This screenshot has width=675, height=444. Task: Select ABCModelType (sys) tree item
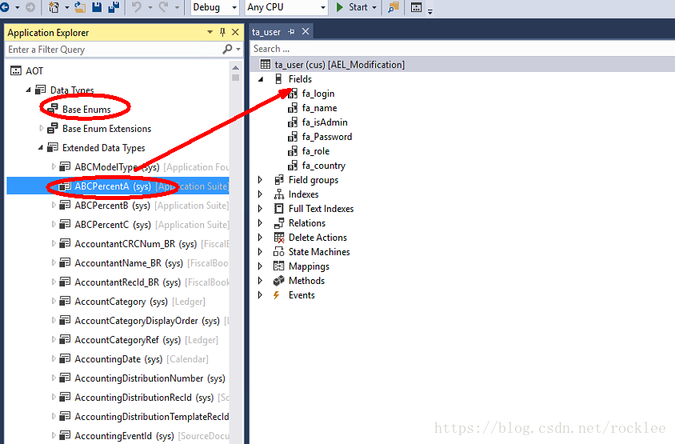coord(117,167)
